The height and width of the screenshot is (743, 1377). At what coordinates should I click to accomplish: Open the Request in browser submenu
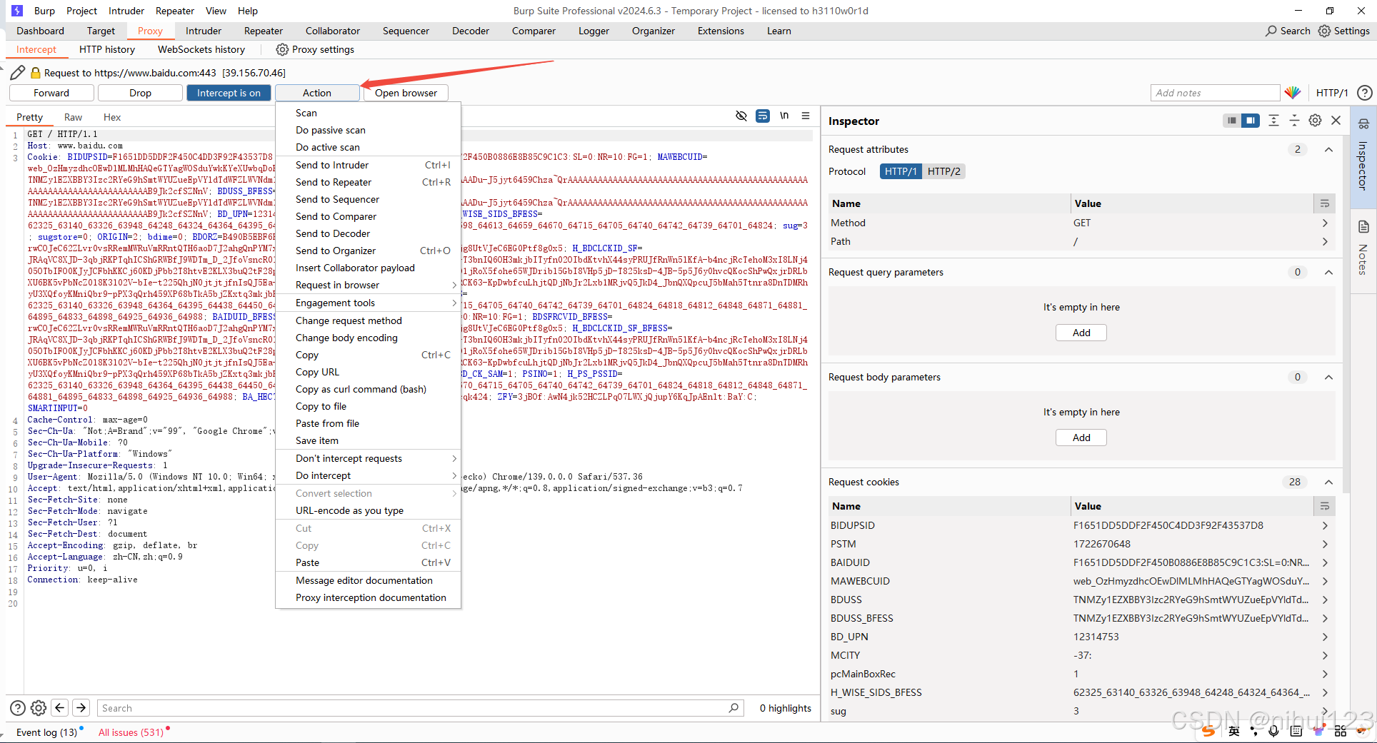(x=368, y=285)
